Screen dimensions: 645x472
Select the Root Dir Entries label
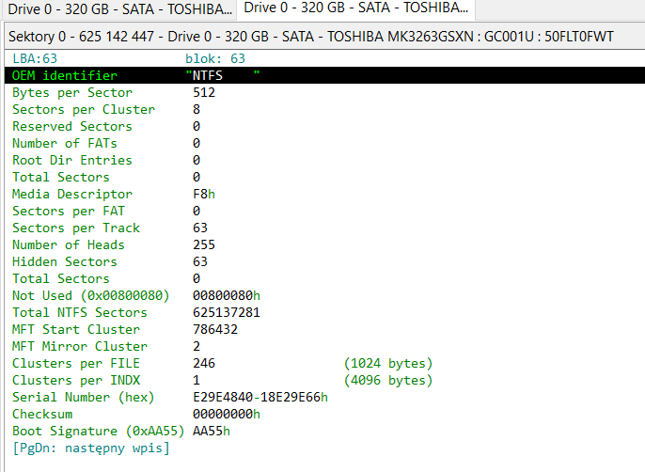pyautogui.click(x=72, y=160)
